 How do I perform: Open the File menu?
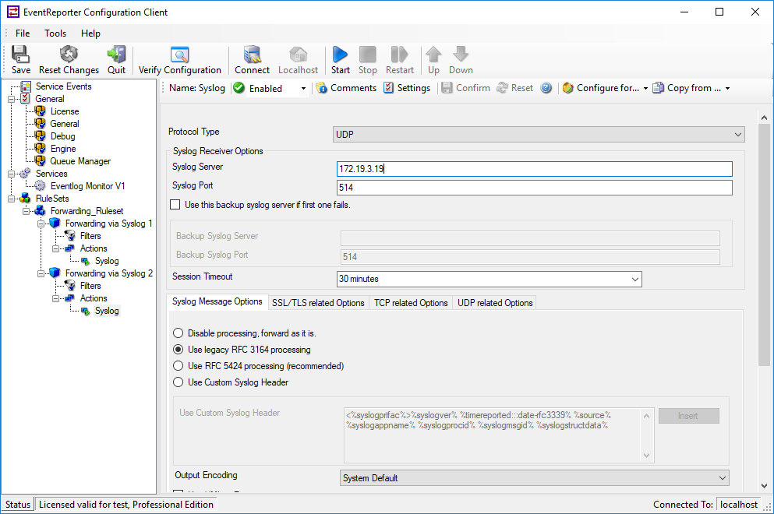(23, 33)
